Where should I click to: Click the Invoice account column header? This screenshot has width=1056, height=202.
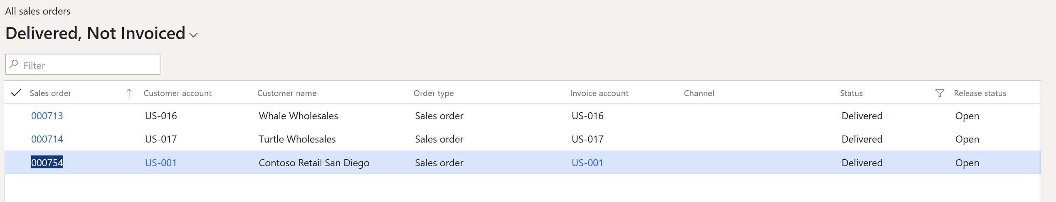coord(599,93)
